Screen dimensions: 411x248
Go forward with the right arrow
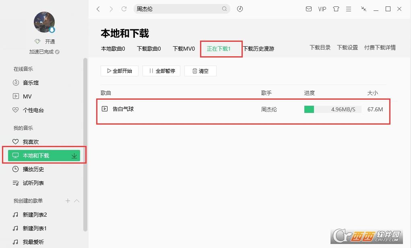(x=111, y=9)
